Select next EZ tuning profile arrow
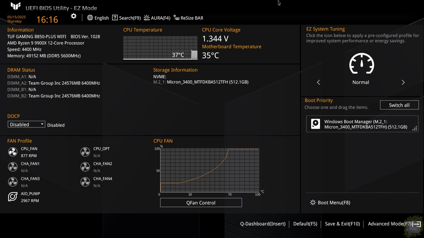 (x=403, y=82)
